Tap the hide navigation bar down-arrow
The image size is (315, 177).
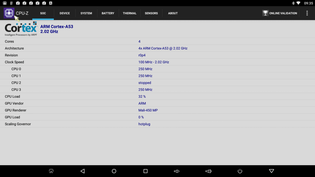pos(271,171)
